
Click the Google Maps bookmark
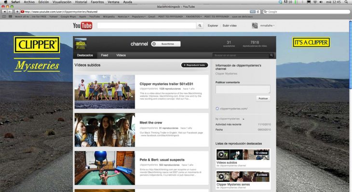68,16
